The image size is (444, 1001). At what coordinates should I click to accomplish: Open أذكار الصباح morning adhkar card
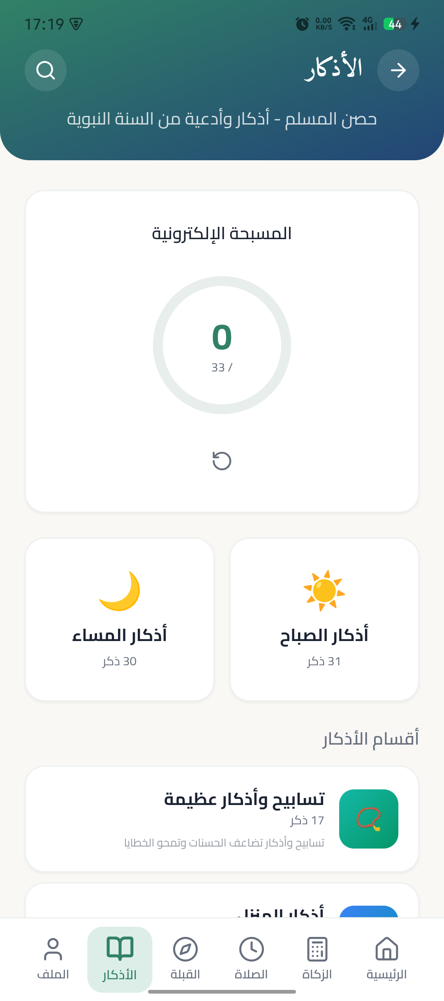(x=324, y=619)
